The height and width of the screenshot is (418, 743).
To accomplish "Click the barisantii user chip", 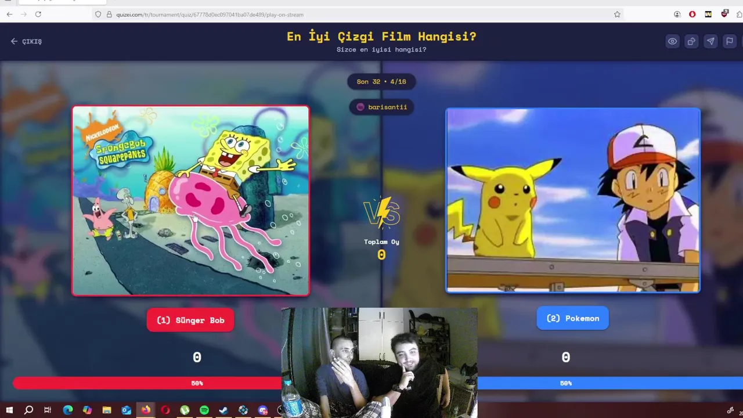I will coord(381,107).
